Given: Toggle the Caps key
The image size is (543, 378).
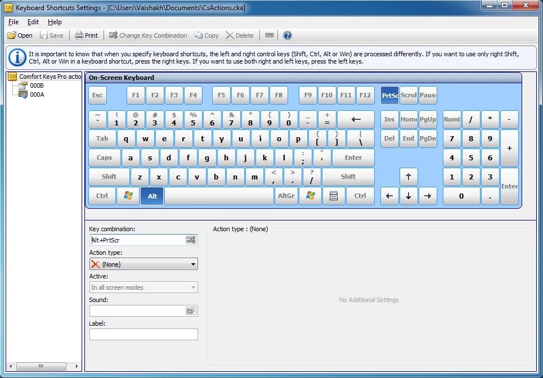Looking at the screenshot, I should pos(104,158).
